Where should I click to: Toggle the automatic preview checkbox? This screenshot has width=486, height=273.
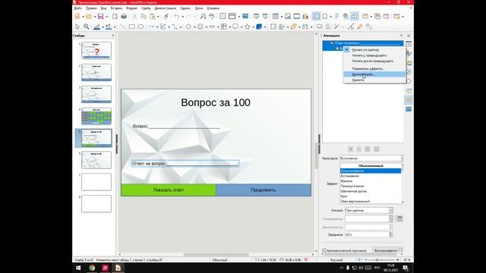(x=324, y=250)
